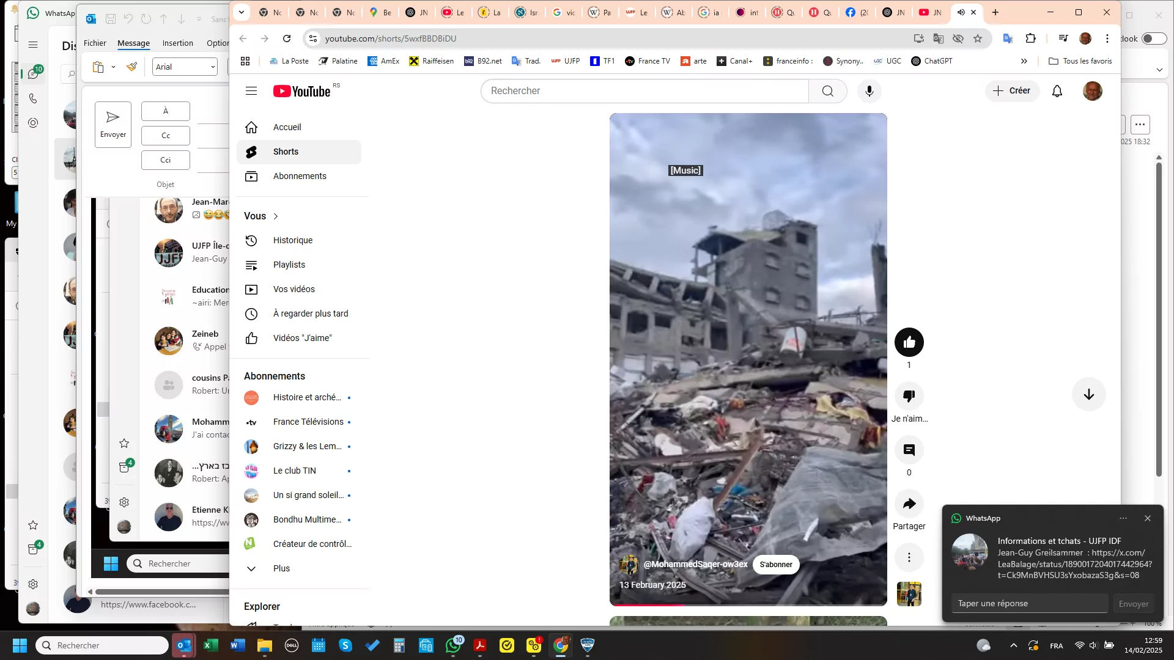The width and height of the screenshot is (1174, 660).
Task: Open the comments on the short
Action: pyautogui.click(x=909, y=450)
